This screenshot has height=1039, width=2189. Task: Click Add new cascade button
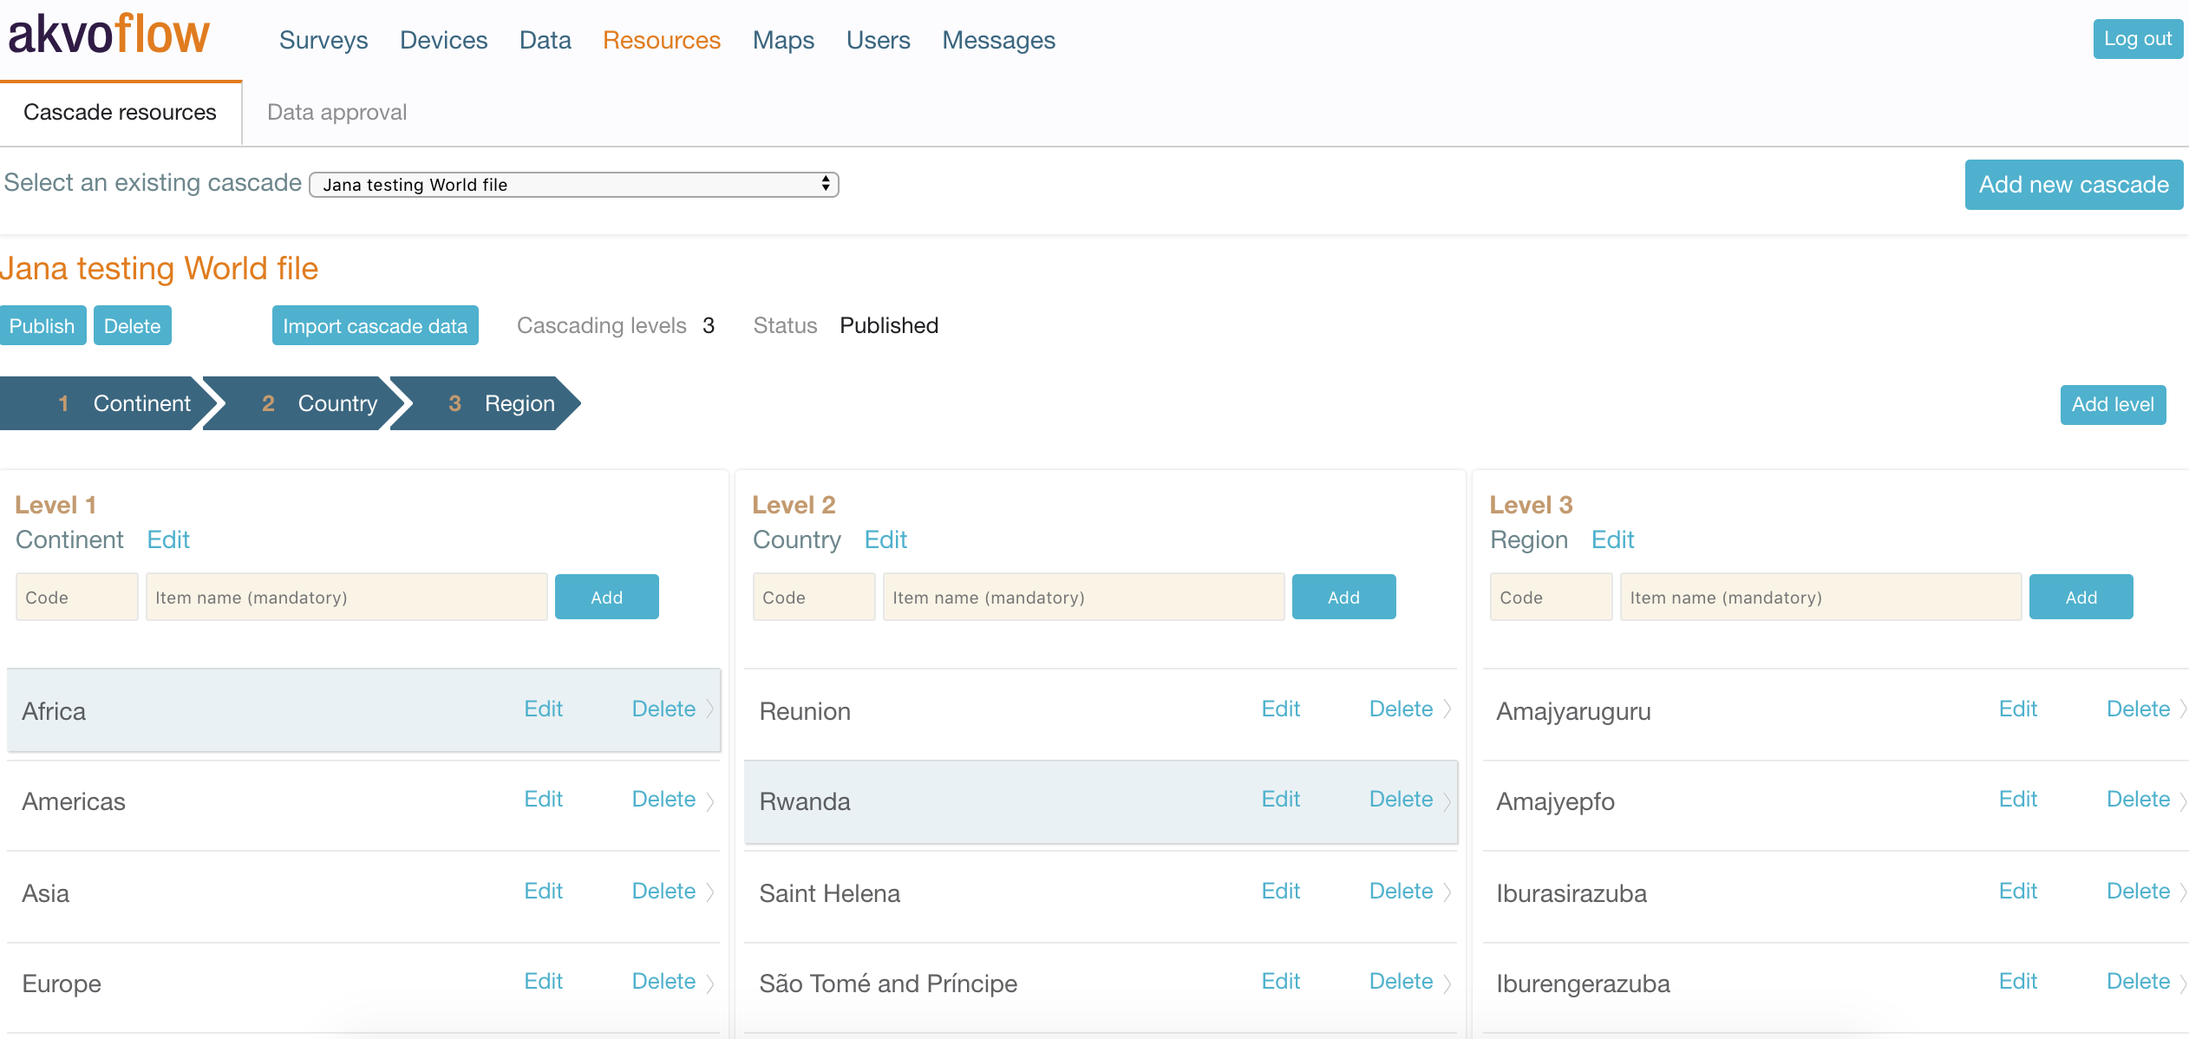2073,185
